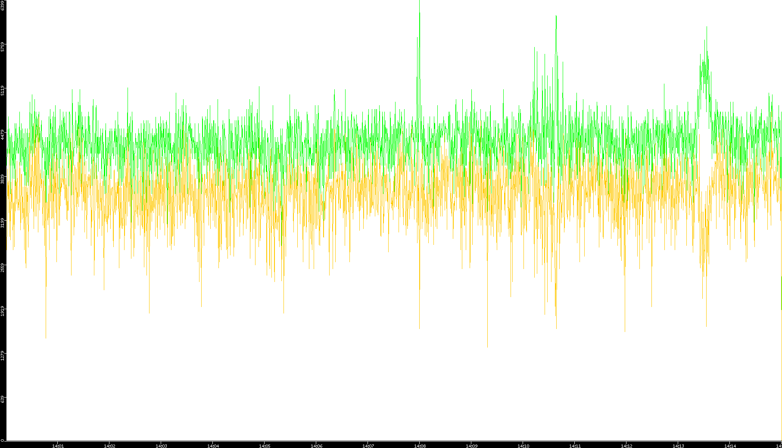Click the 14:08 time axis label
The height and width of the screenshot is (448, 782).
coord(420,446)
